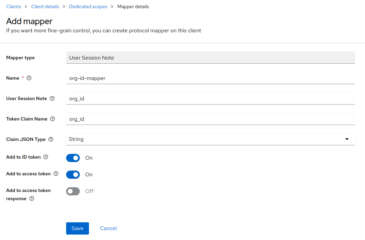Go to Clients breadcrumb
This screenshot has width=365, height=240.
point(14,6)
